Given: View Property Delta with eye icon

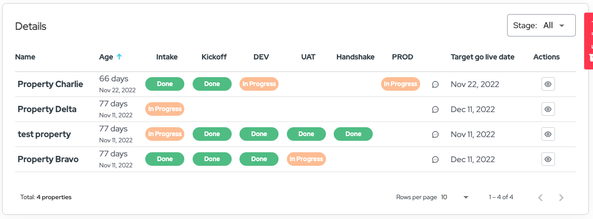Looking at the screenshot, I should pyautogui.click(x=548, y=109).
